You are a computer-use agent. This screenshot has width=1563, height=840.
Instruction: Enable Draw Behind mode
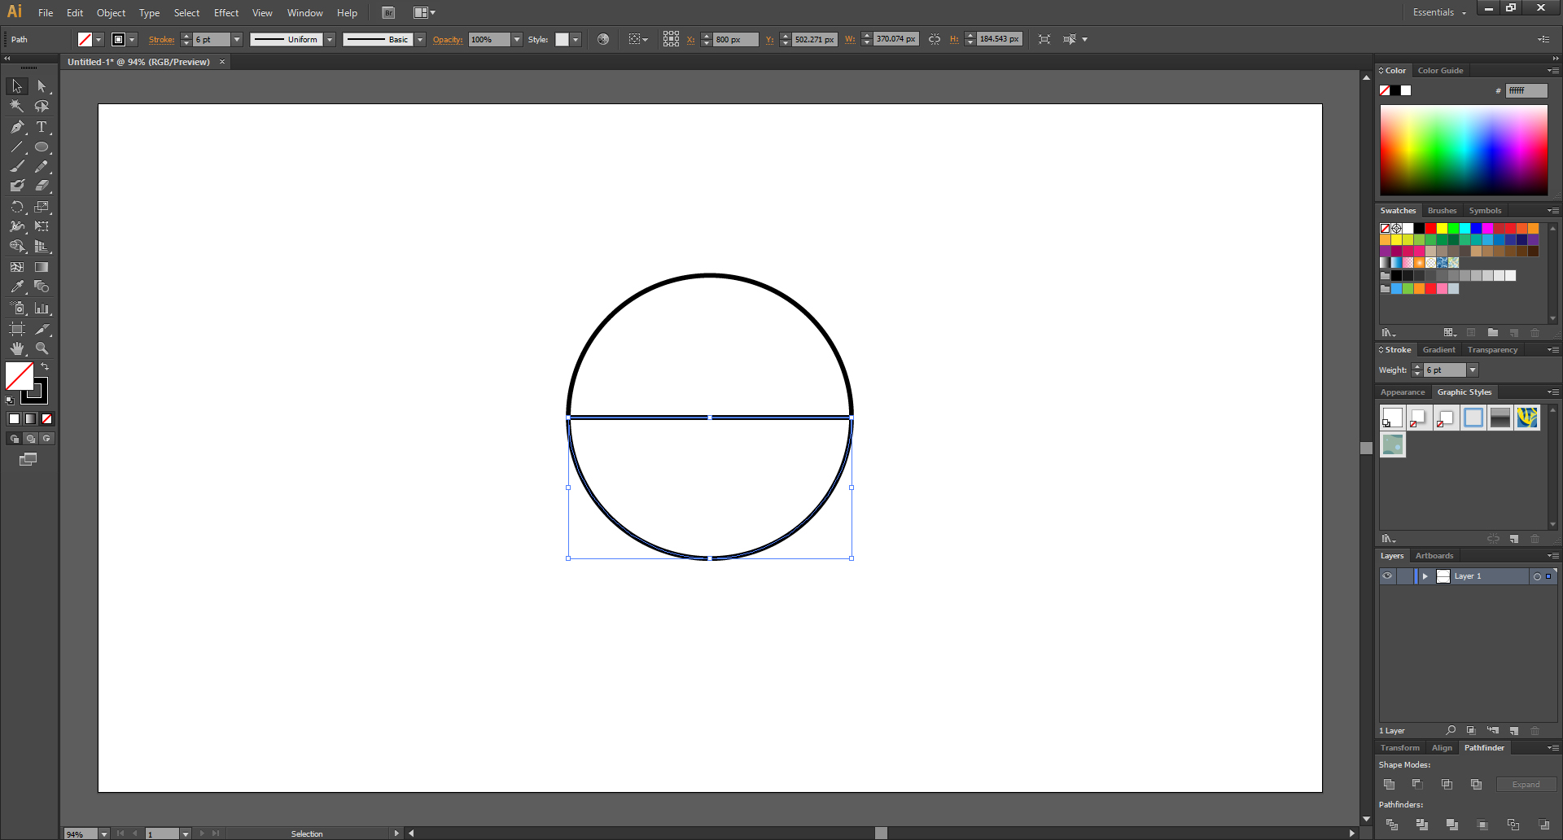click(30, 439)
